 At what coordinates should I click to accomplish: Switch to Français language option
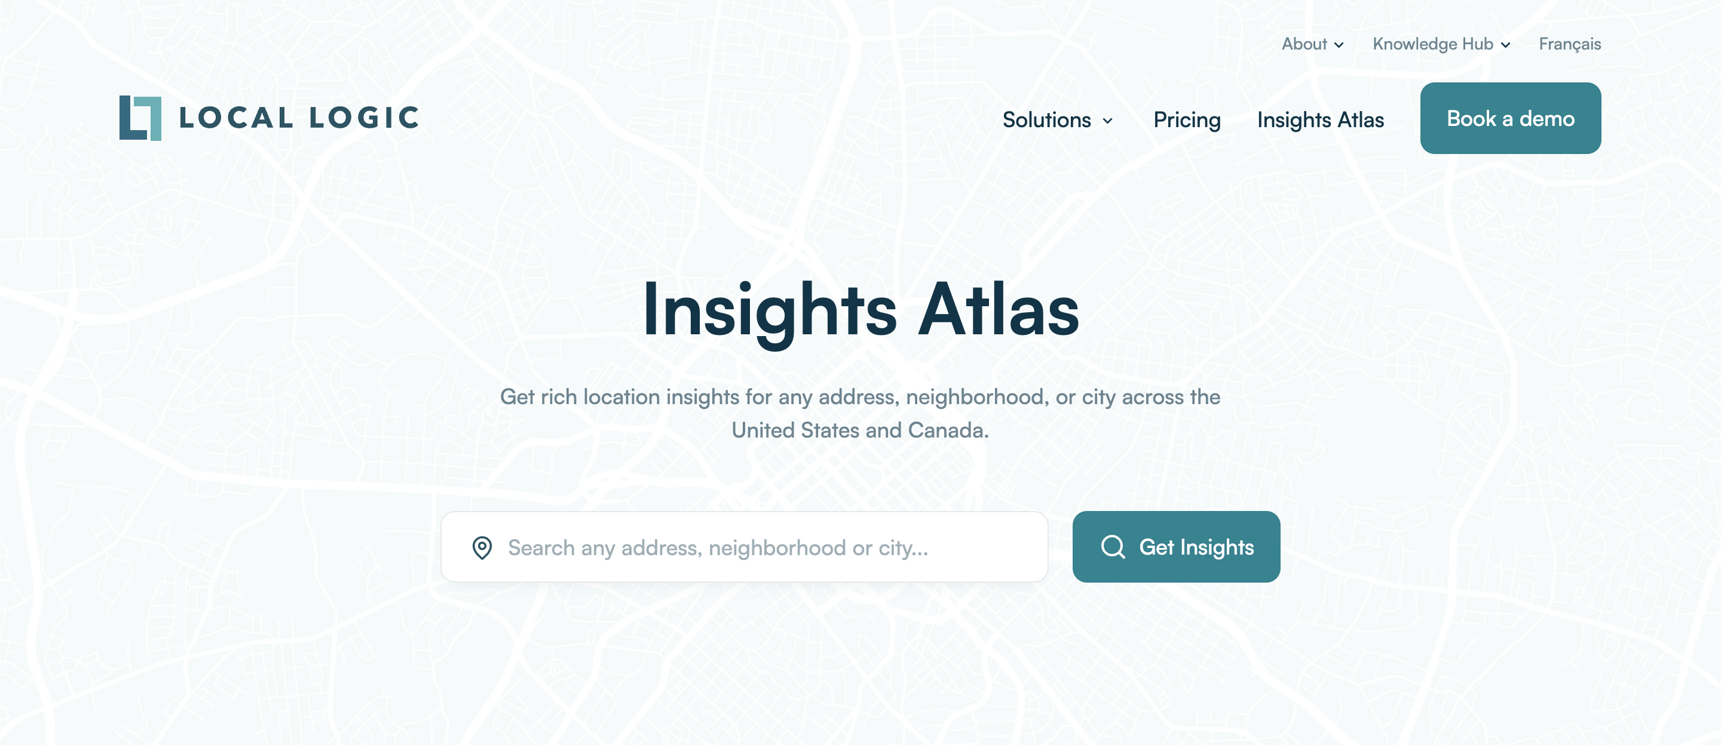click(1570, 43)
